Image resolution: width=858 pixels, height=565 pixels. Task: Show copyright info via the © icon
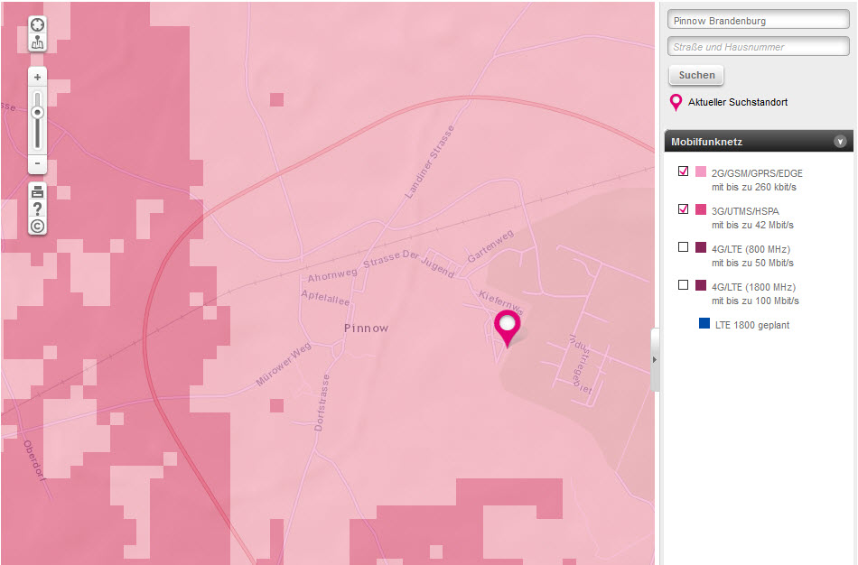point(37,226)
